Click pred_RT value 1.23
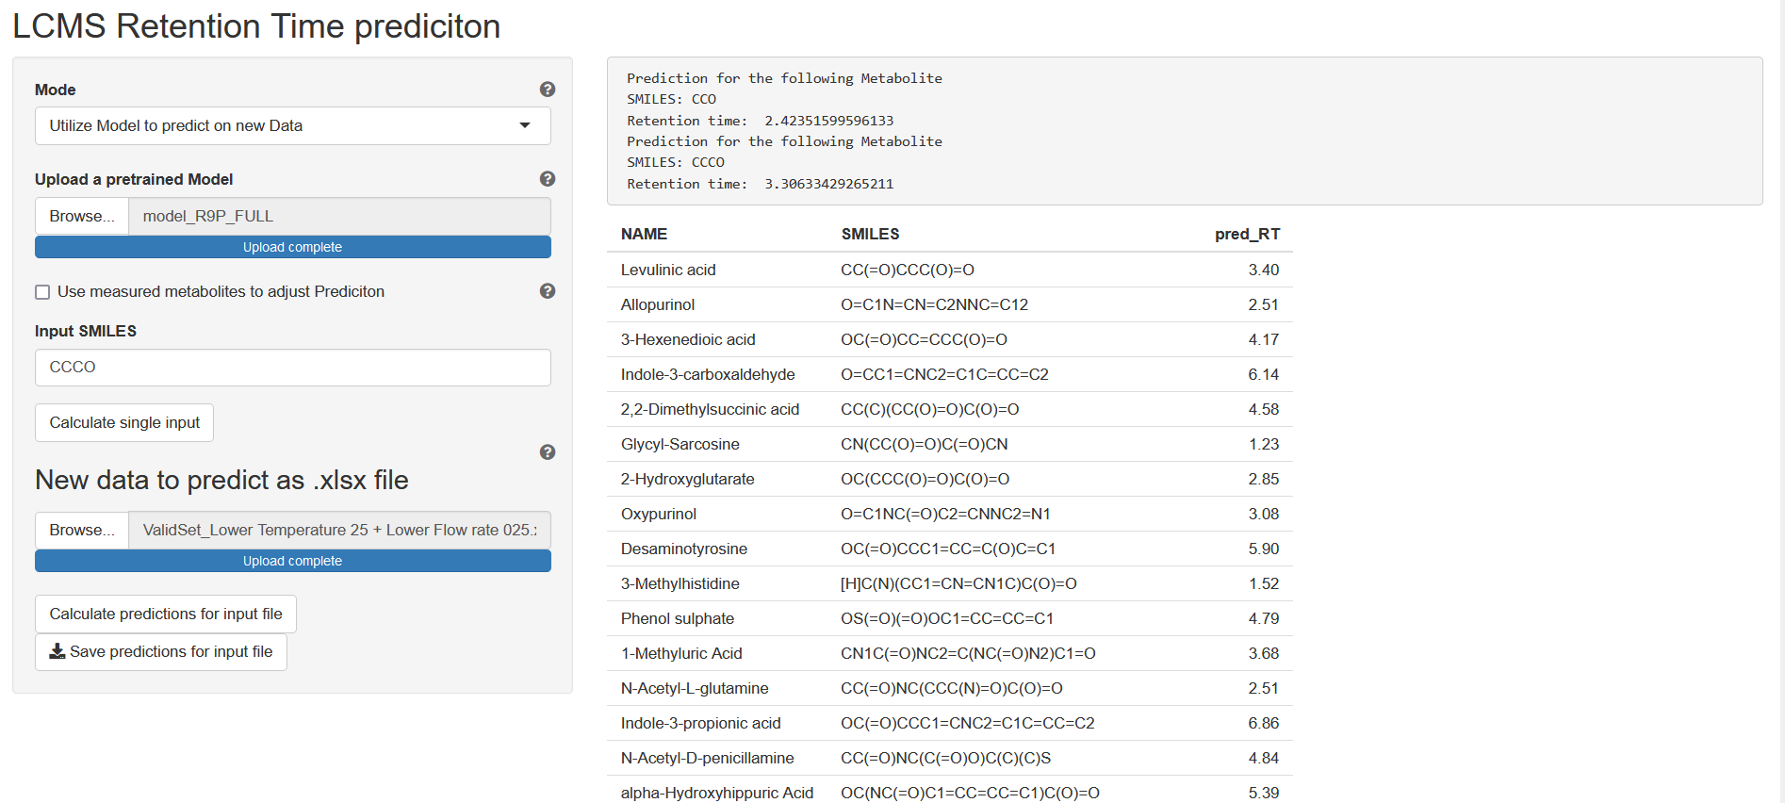Image resolution: width=1785 pixels, height=803 pixels. pyautogui.click(x=1264, y=444)
